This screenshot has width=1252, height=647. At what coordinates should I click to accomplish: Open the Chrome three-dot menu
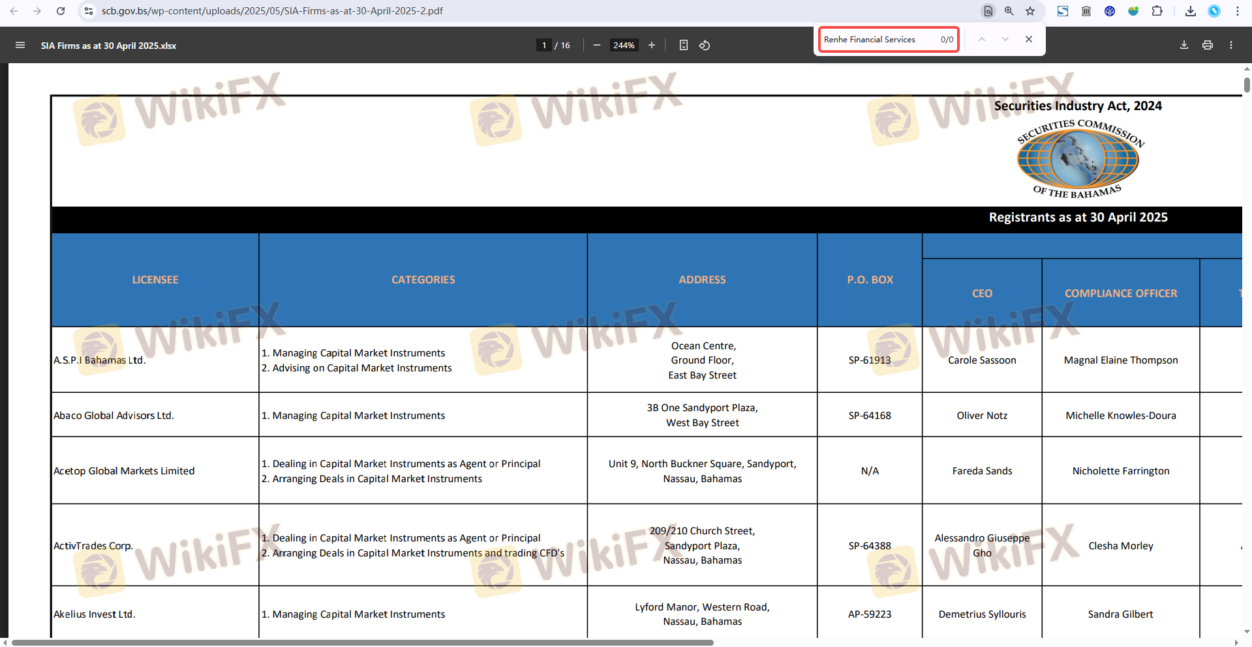point(1237,11)
